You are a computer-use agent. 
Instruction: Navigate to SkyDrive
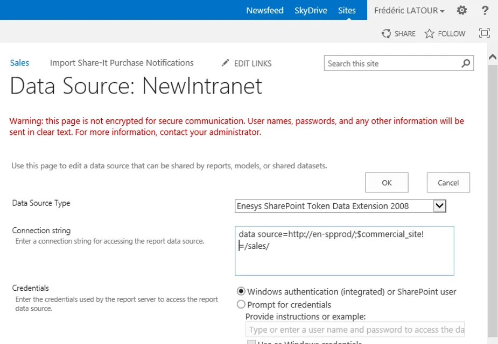(x=311, y=10)
